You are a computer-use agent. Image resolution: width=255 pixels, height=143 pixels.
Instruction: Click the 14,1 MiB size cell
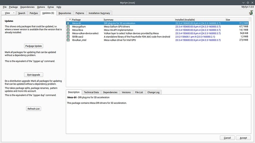(x=244, y=30)
